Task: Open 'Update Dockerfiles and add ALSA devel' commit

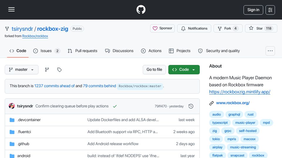Action: [x=123, y=120]
